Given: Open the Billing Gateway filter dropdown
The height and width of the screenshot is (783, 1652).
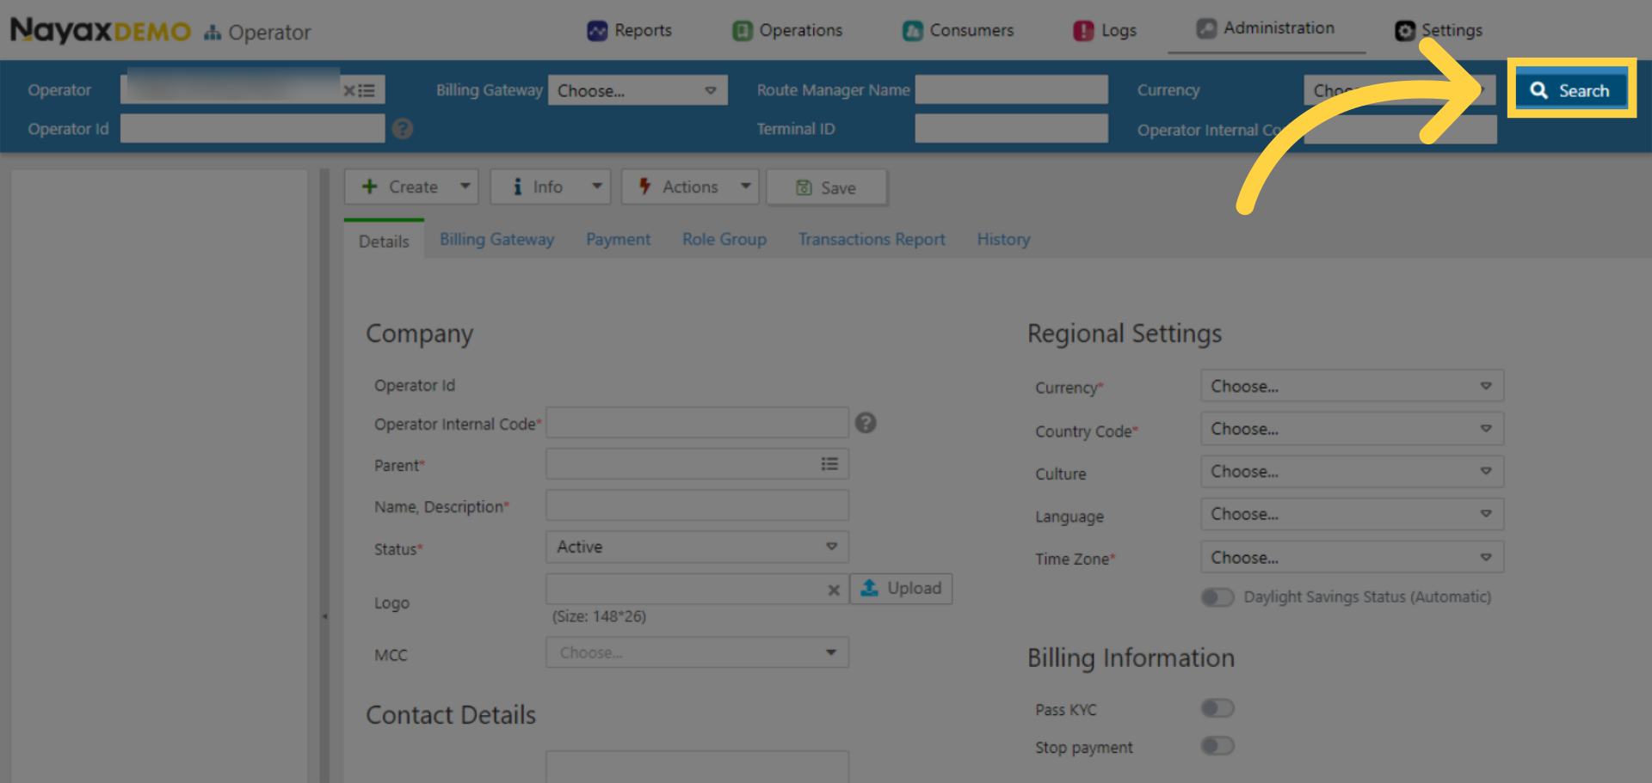Looking at the screenshot, I should click(x=638, y=90).
